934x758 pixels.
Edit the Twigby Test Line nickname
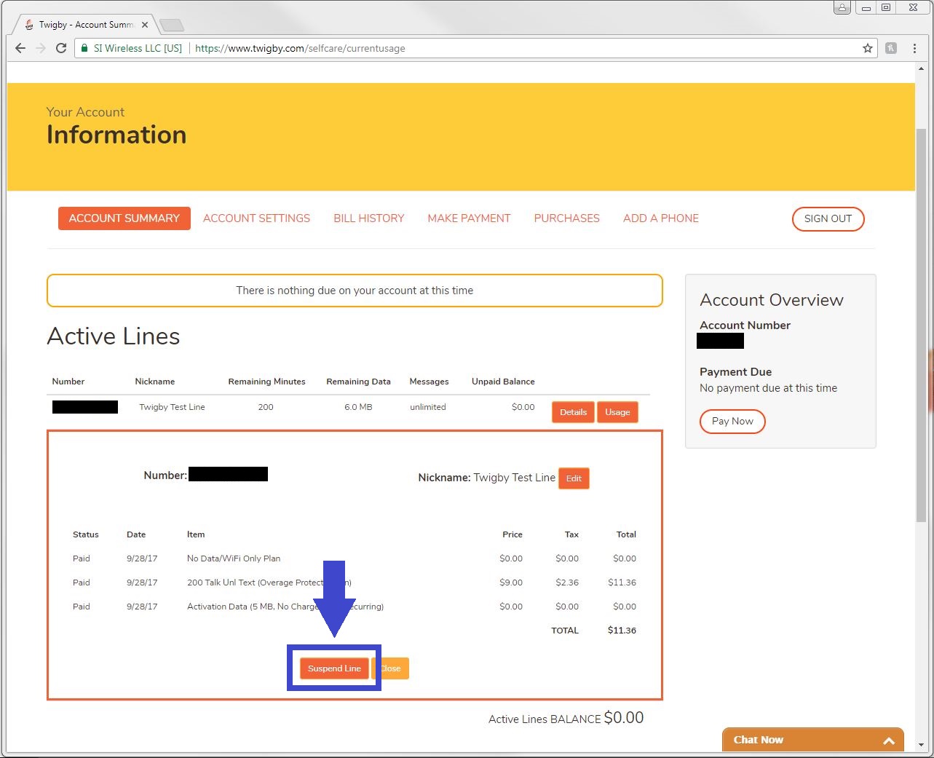574,478
